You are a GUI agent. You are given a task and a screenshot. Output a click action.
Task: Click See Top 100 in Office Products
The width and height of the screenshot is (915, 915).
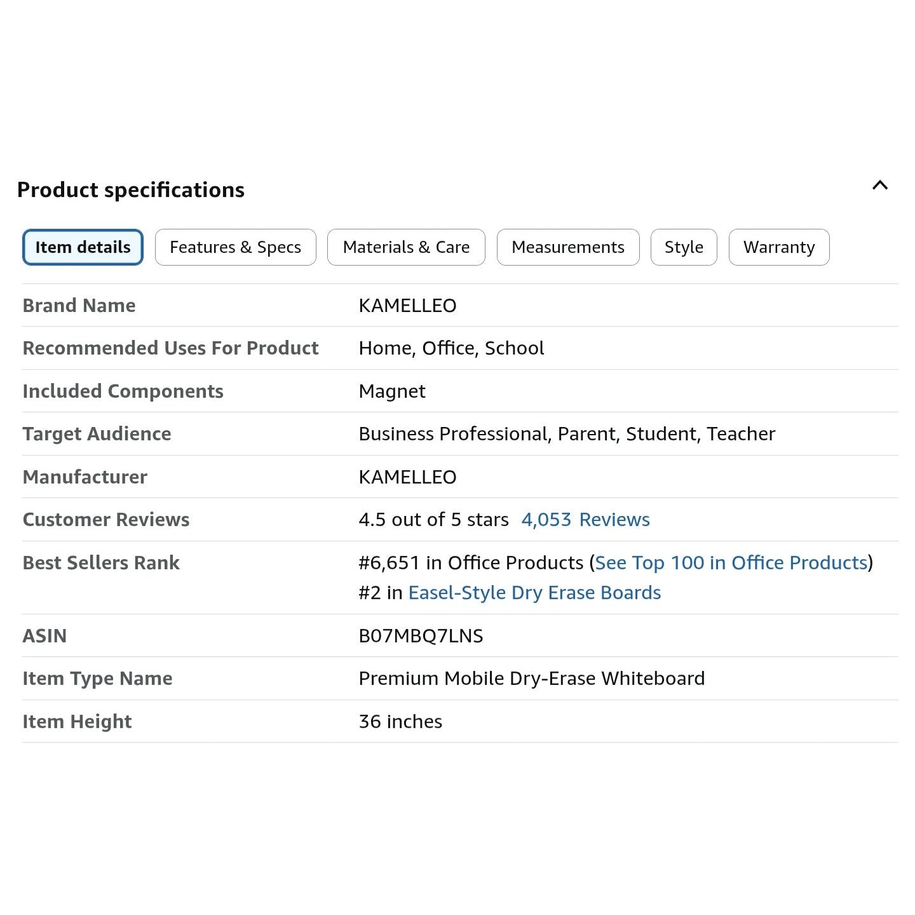click(x=731, y=563)
